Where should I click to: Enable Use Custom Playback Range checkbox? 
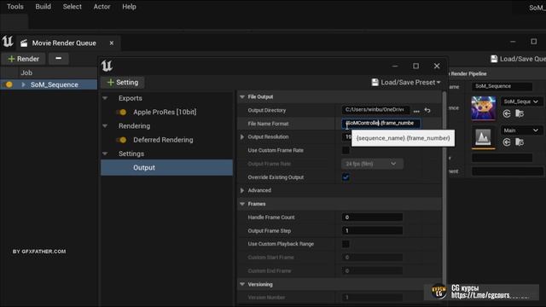tap(346, 244)
